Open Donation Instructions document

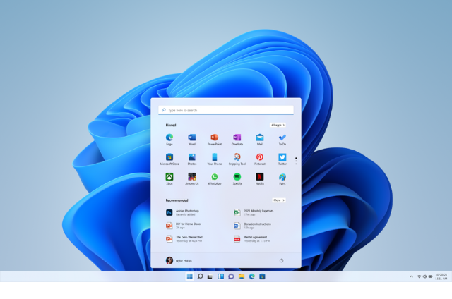pos(253,226)
